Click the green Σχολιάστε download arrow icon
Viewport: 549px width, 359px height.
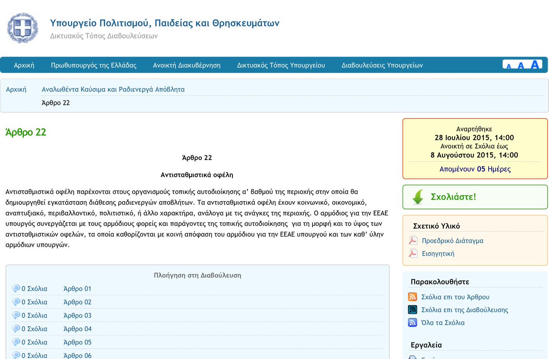(x=417, y=197)
